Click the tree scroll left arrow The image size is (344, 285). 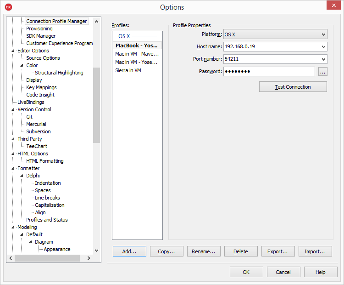pyautogui.click(x=11, y=258)
